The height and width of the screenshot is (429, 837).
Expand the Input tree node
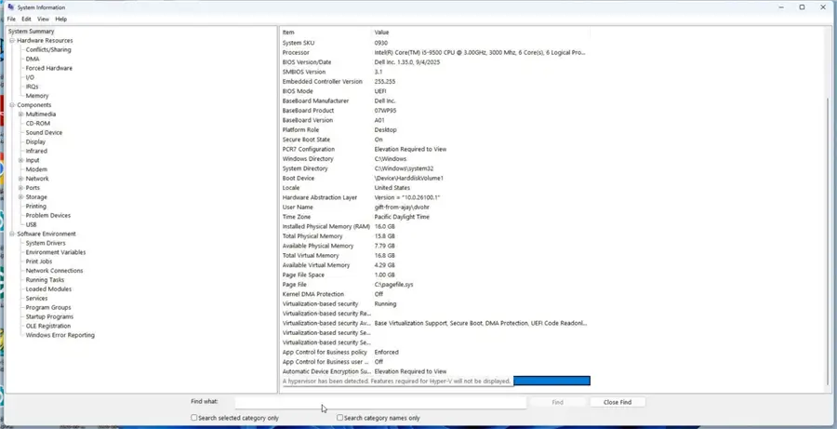tap(20, 160)
